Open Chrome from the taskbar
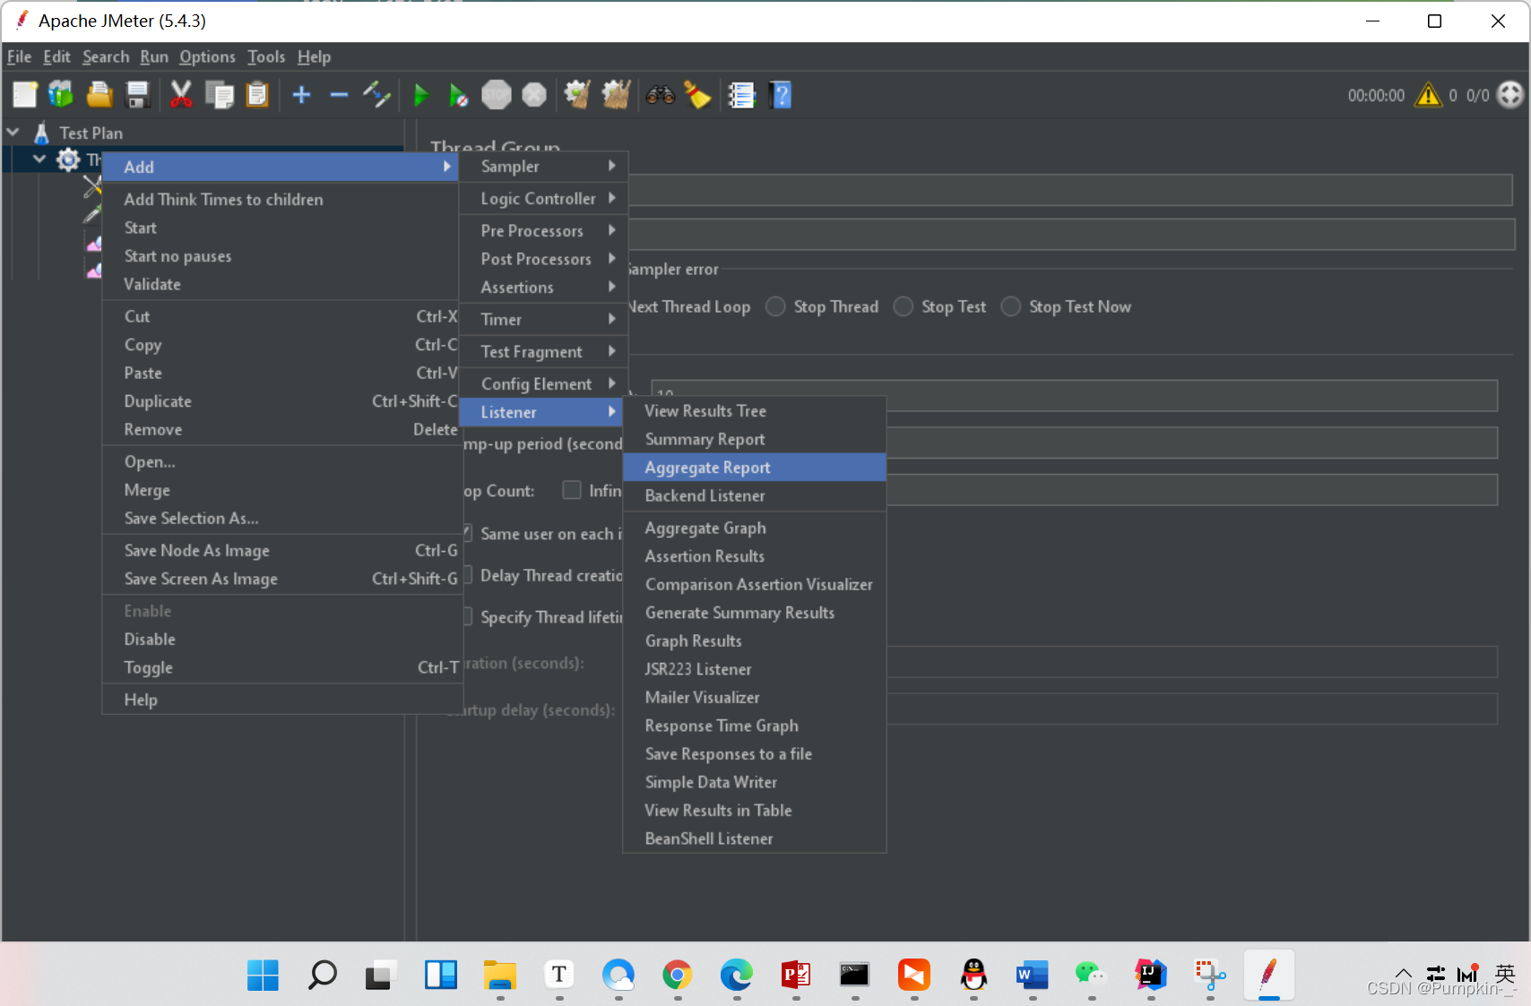The width and height of the screenshot is (1531, 1006). pyautogui.click(x=678, y=975)
